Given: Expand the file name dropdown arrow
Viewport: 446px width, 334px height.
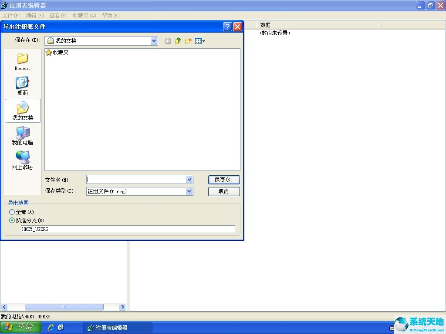Looking at the screenshot, I should click(x=189, y=180).
